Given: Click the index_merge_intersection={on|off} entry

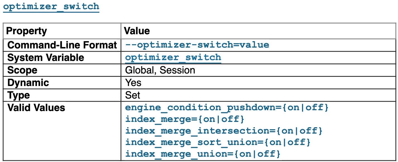Looking at the screenshot, I should tap(224, 131).
